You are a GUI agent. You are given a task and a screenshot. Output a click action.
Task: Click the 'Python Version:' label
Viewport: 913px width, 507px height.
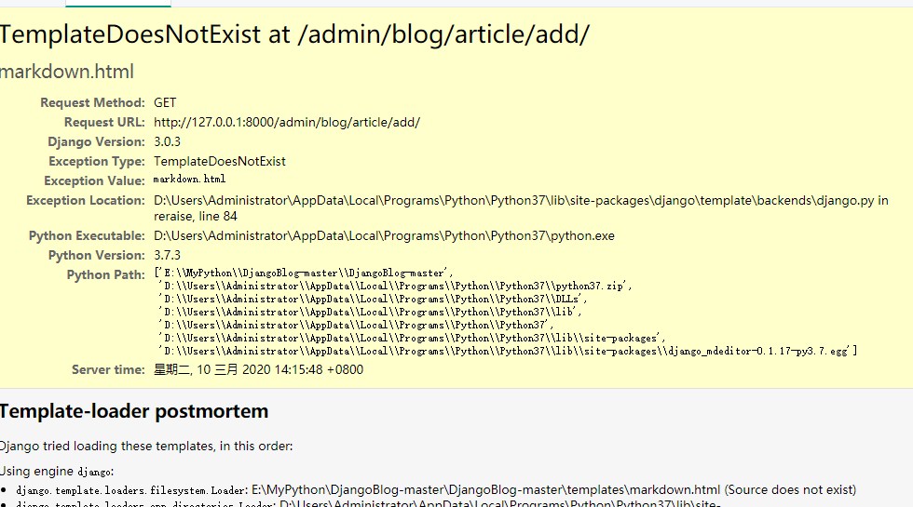(x=97, y=255)
